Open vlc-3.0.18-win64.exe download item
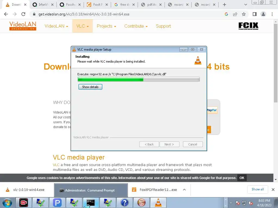This screenshot has width=278, height=208. click(x=26, y=190)
